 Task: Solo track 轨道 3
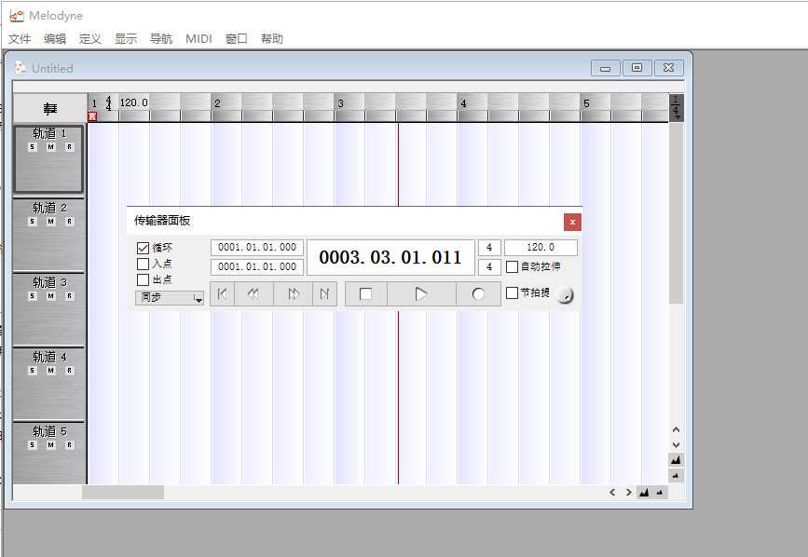[33, 296]
